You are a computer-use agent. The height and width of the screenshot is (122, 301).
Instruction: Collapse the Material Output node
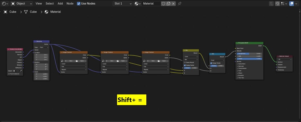pos(278,56)
